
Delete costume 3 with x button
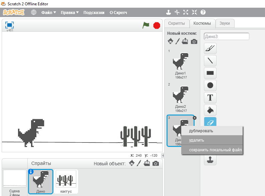[195, 118]
